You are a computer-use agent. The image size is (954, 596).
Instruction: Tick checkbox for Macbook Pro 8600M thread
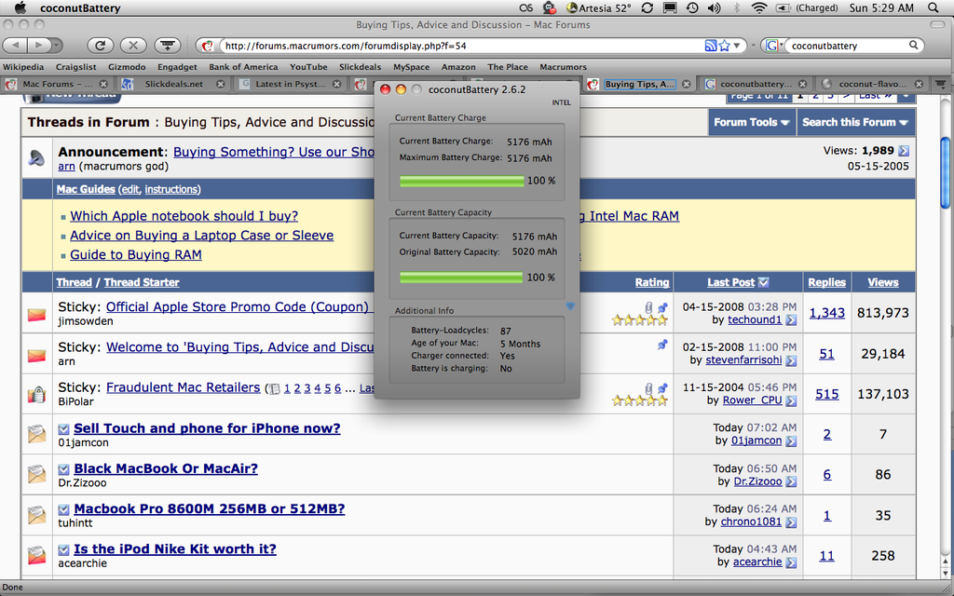pyautogui.click(x=63, y=509)
